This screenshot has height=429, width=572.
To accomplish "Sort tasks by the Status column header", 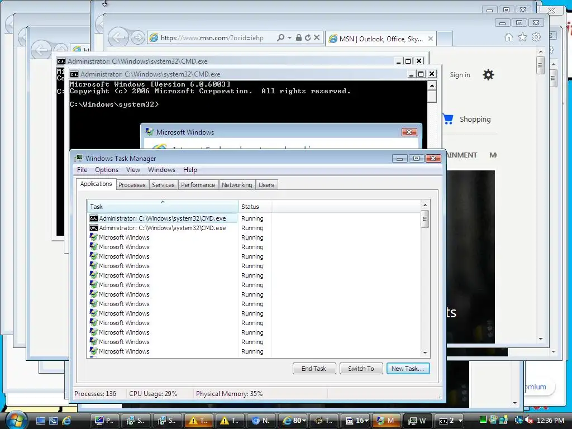I will [x=255, y=207].
